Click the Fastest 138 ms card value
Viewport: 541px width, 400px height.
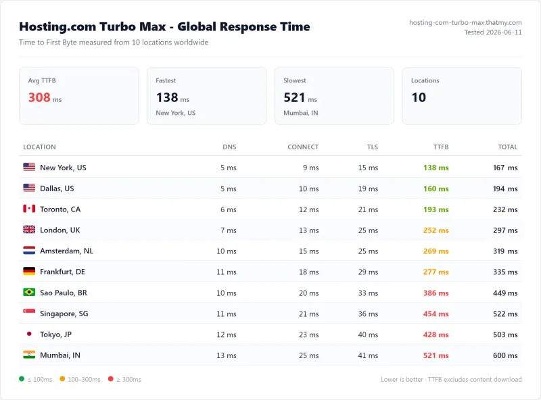(172, 97)
